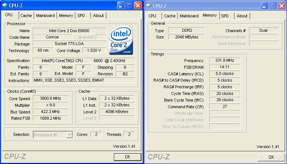Minimize the left CPU-Z window

point(120,6)
